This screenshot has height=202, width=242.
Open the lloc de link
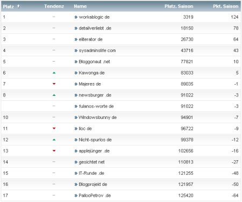[85, 129]
